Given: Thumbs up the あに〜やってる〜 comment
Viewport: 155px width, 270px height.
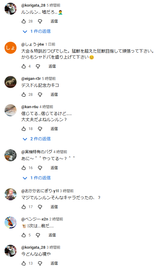Looking at the screenshot, I should click(24, 168).
